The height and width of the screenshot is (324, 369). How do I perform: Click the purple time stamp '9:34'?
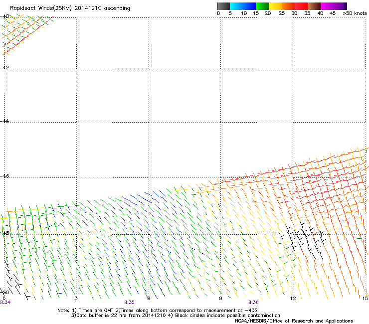click(x=5, y=303)
